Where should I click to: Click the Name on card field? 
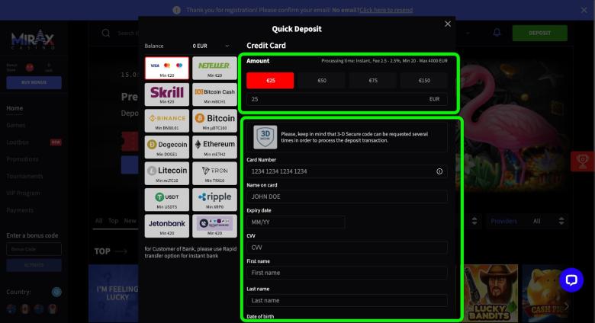347,197
